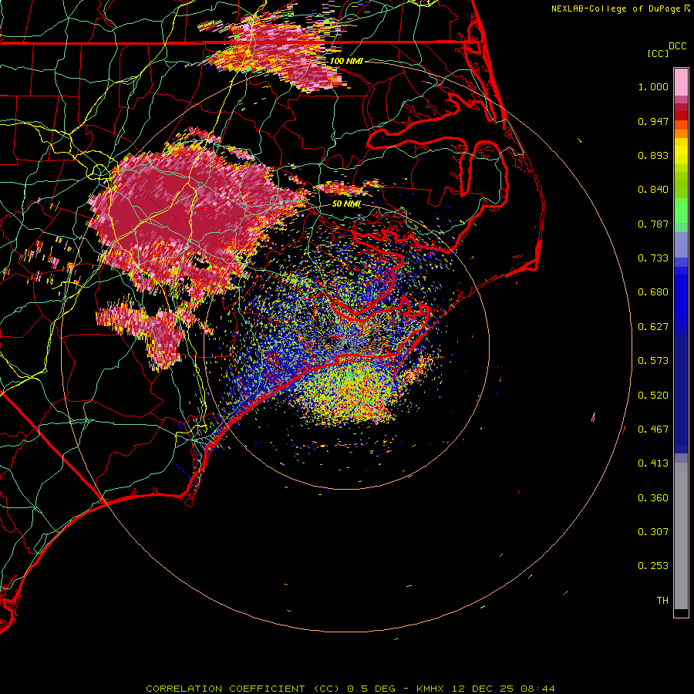Select the 0.573 color scale value
The image size is (694, 694).
653,361
